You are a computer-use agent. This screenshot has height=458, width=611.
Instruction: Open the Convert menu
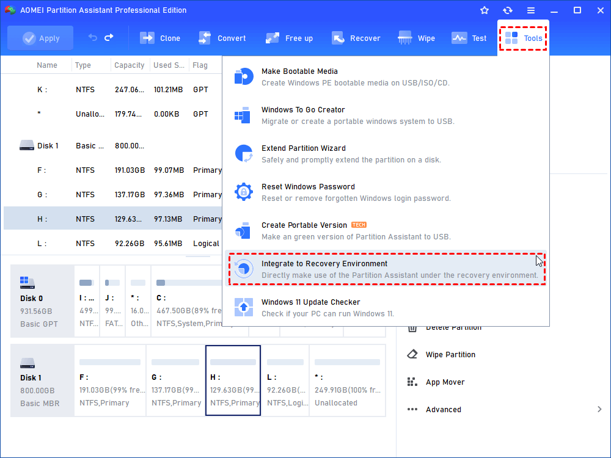(222, 38)
